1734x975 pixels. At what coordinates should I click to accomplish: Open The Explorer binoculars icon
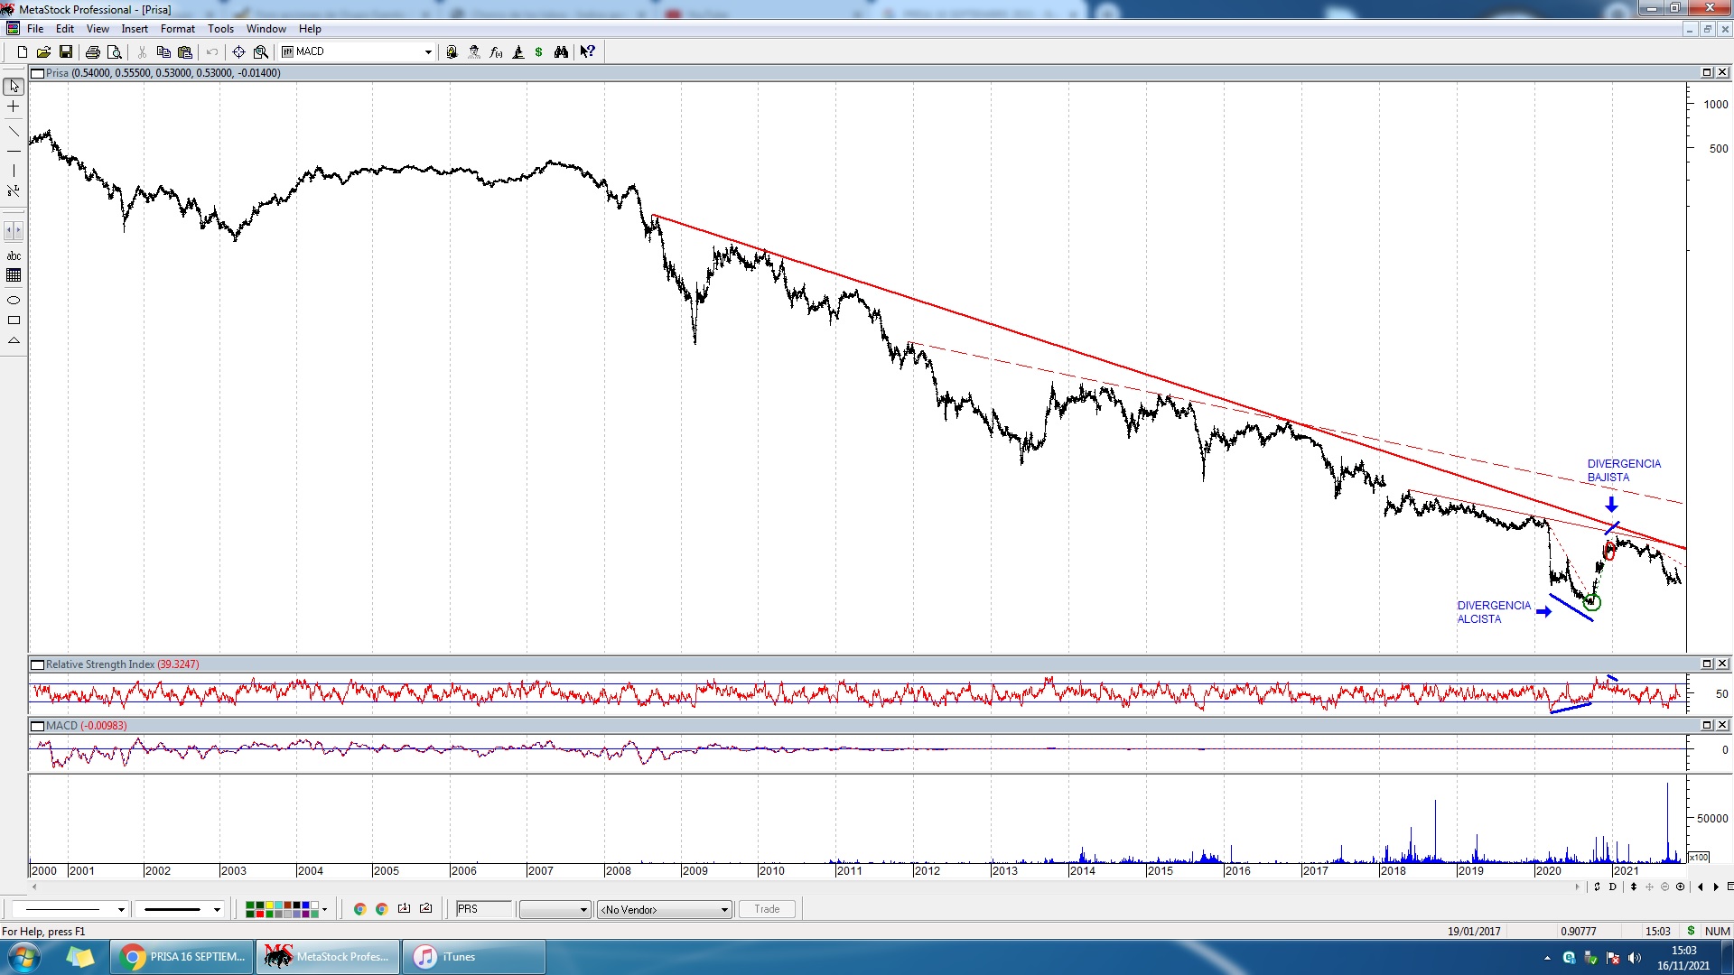pos(561,52)
